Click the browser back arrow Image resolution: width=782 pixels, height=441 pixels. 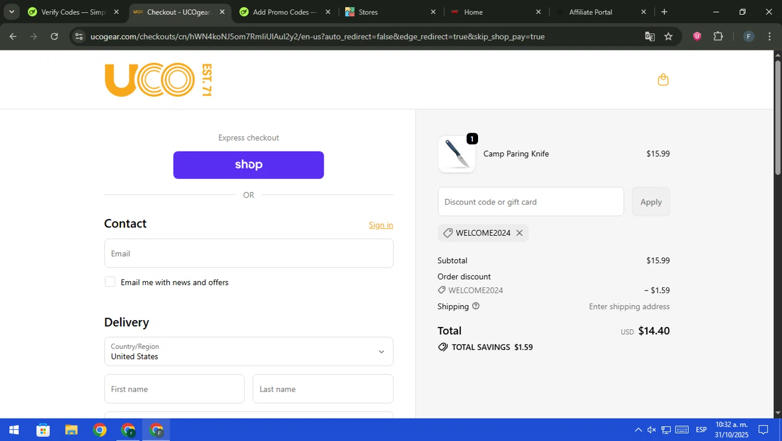pos(13,36)
